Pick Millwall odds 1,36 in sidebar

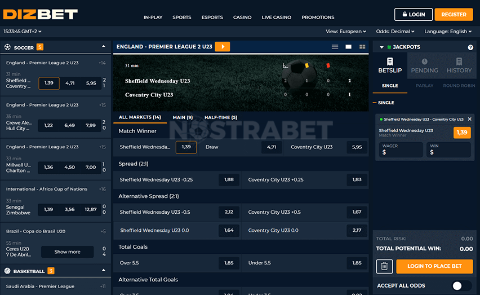pyautogui.click(x=48, y=168)
